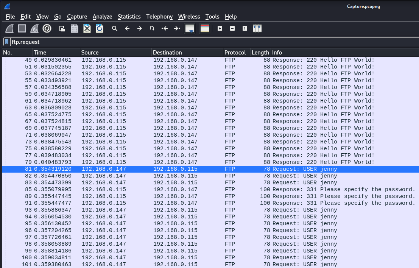The image size is (419, 268).
Task: Sort packets by Time column
Action: (40, 53)
